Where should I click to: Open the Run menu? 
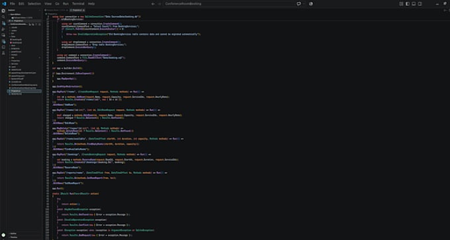click(x=66, y=4)
